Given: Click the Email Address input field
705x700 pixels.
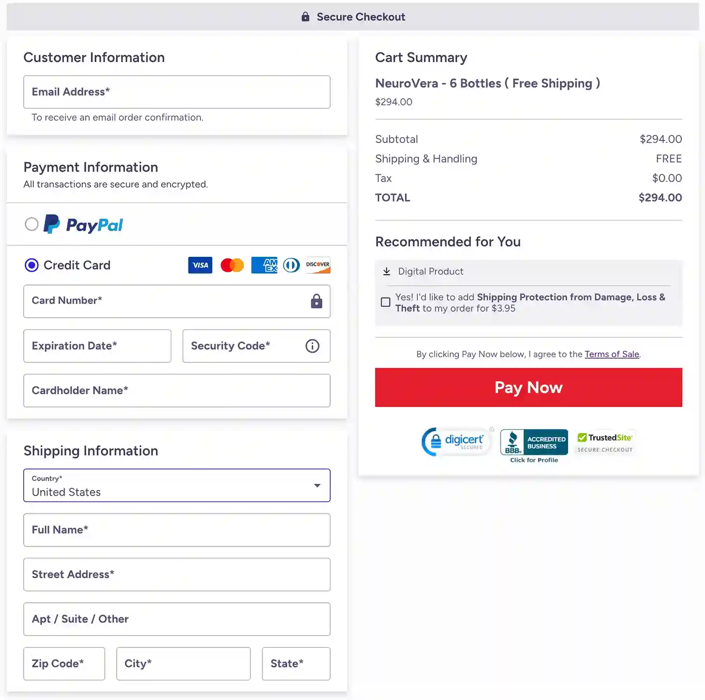Looking at the screenshot, I should [x=177, y=92].
